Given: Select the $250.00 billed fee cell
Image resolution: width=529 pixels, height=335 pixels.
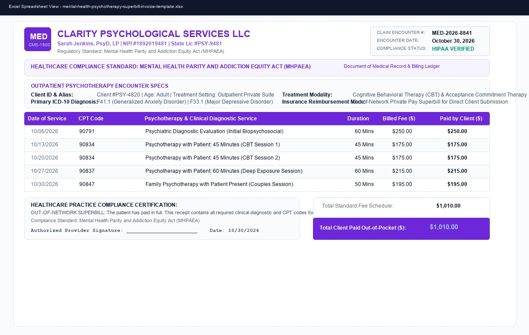Looking at the screenshot, I should [402, 131].
